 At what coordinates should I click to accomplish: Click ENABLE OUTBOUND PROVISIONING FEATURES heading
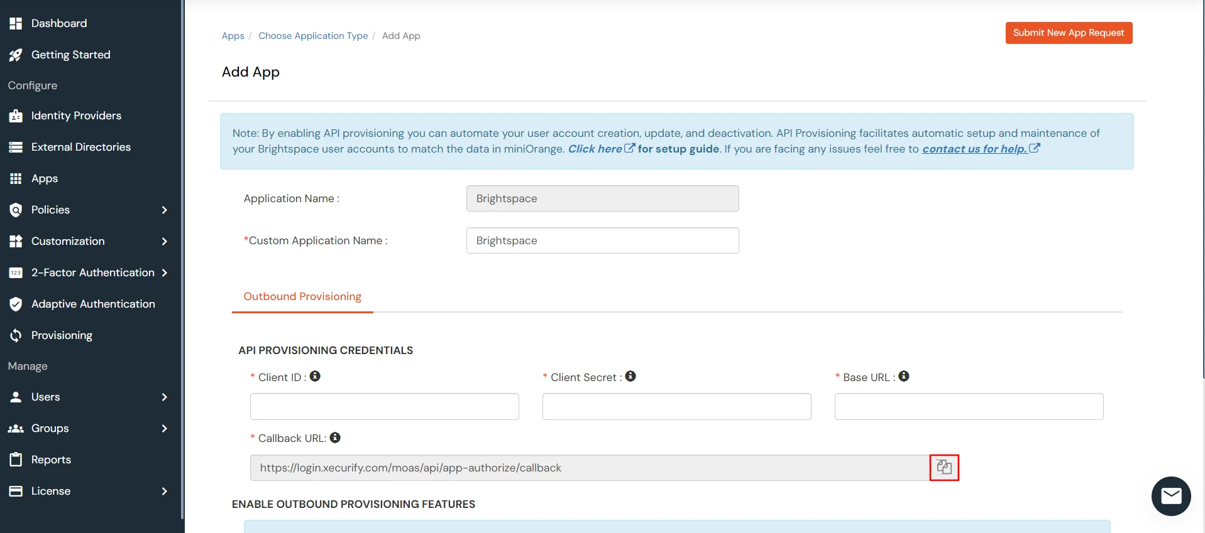353,504
